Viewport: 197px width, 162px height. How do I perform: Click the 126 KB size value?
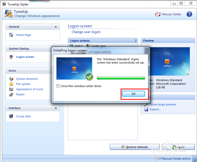(x=160, y=87)
